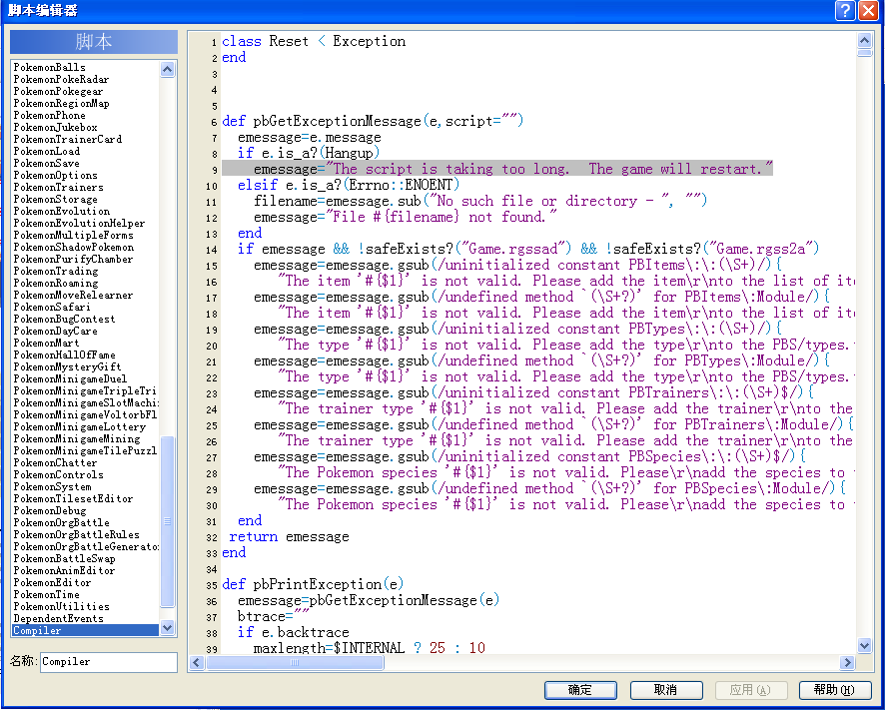Open the PokemonSave script

coord(46,163)
